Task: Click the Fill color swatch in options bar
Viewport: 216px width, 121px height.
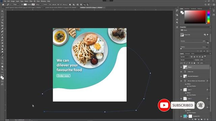Action: tap(25, 4)
